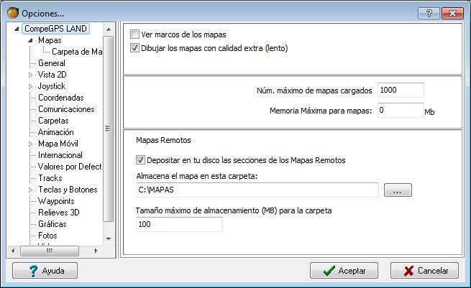471x288 pixels.
Task: Collapse the Mapas tree branch
Action: tap(30, 41)
